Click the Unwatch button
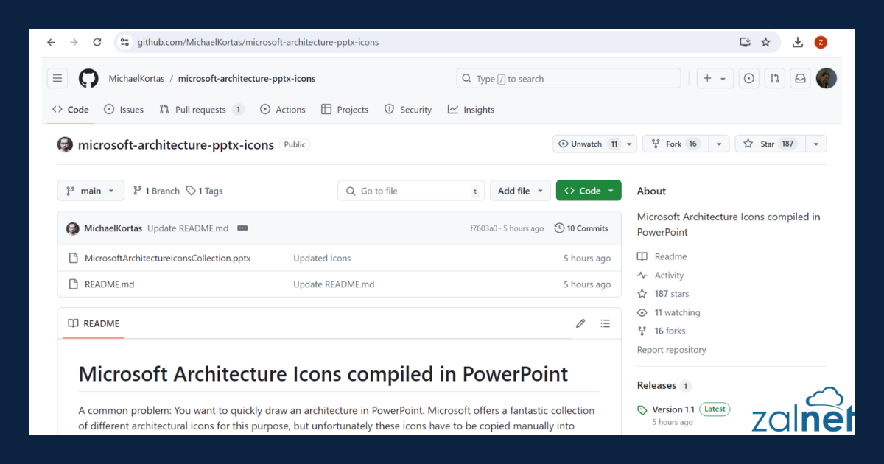The height and width of the screenshot is (464, 884). click(x=588, y=144)
